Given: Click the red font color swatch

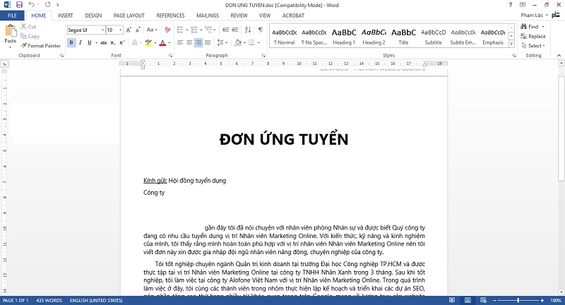Looking at the screenshot, I should (162, 43).
